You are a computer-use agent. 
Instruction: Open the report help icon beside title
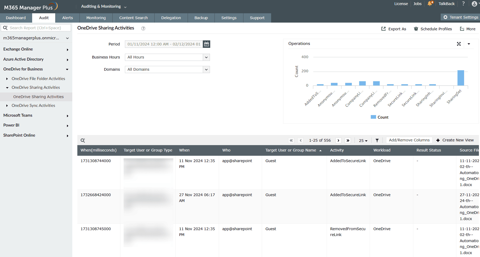pos(143,28)
